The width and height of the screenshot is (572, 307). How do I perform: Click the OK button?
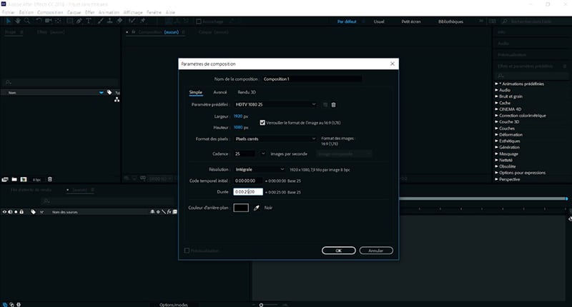[339, 251]
